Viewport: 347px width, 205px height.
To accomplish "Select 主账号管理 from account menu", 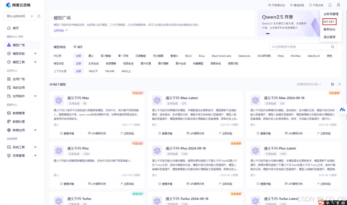I will tap(331, 14).
